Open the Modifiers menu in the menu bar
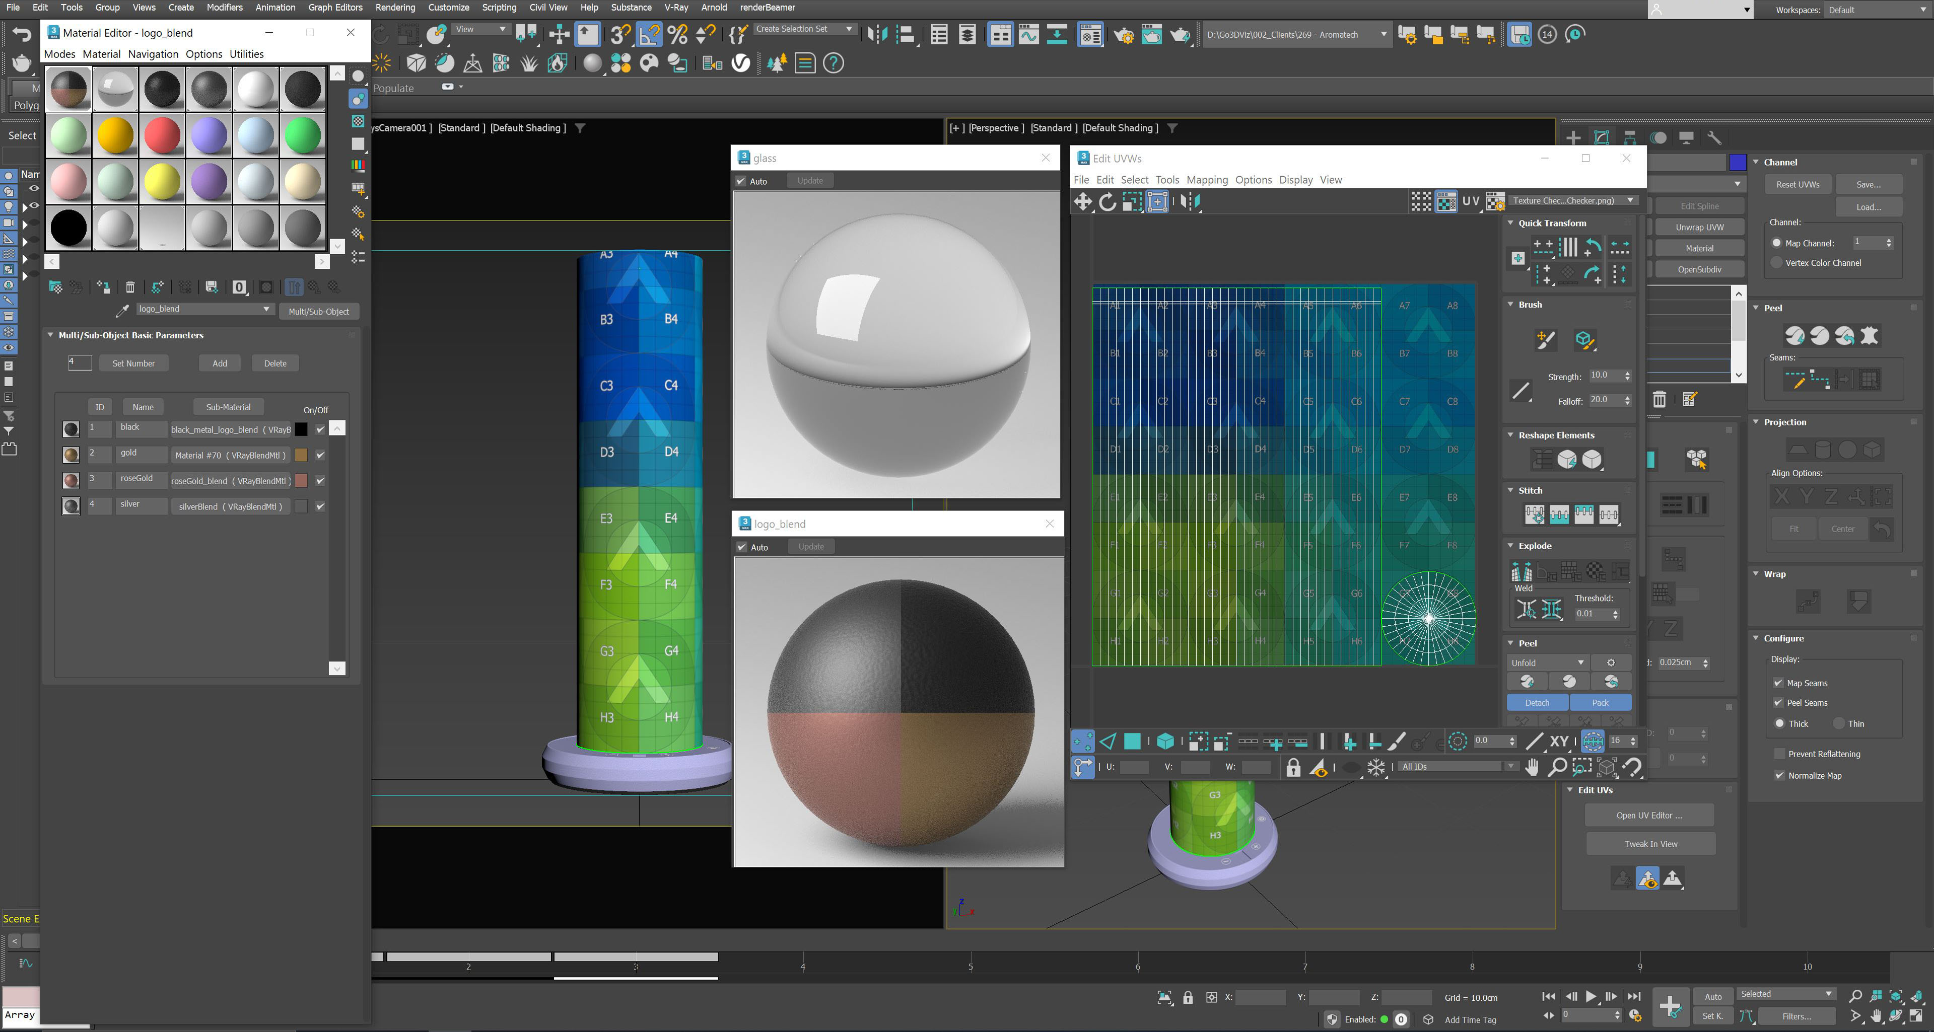This screenshot has height=1032, width=1934. (225, 8)
